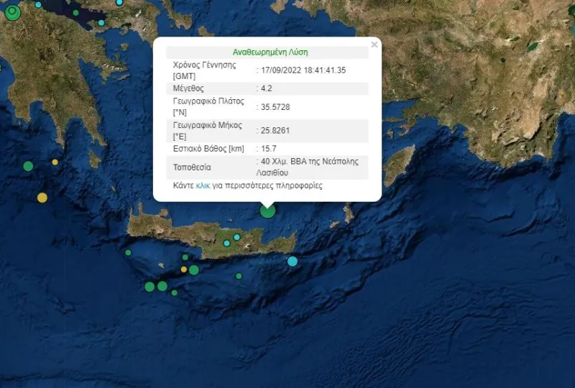Close the earthquake info popup

[x=374, y=45]
